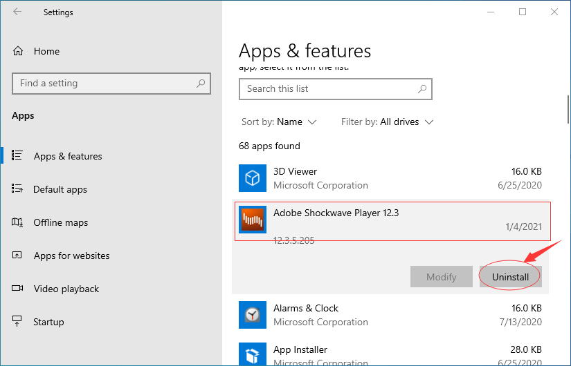Minimize the Settings window
This screenshot has width=571, height=366.
click(x=491, y=12)
